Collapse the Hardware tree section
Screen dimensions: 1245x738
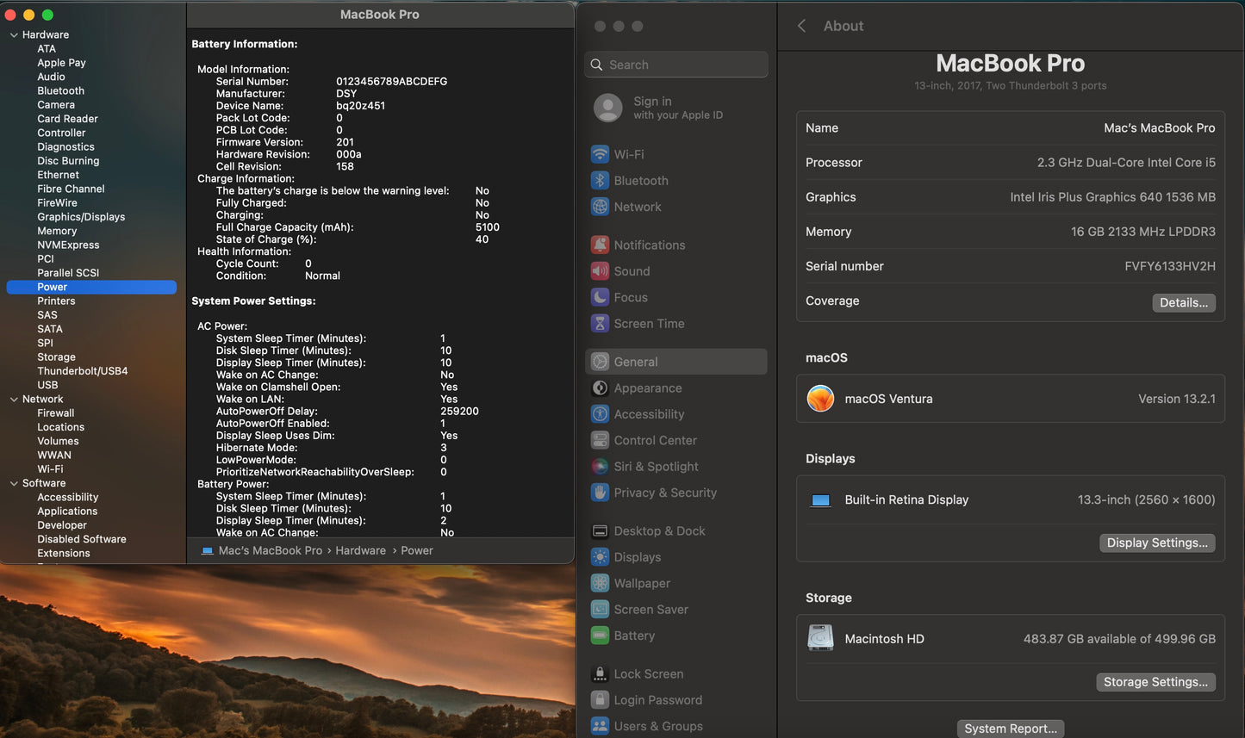click(x=14, y=35)
